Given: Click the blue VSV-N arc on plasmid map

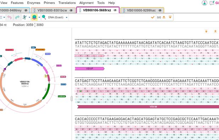Looking at the screenshot, I should pos(38,63).
